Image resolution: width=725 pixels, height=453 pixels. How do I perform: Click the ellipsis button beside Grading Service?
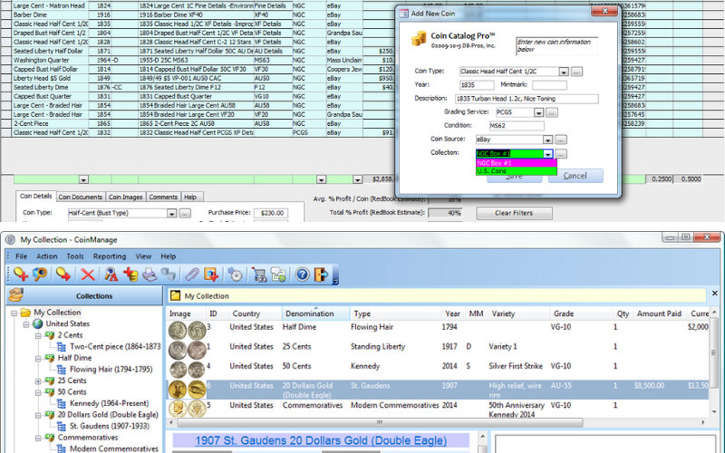click(552, 112)
